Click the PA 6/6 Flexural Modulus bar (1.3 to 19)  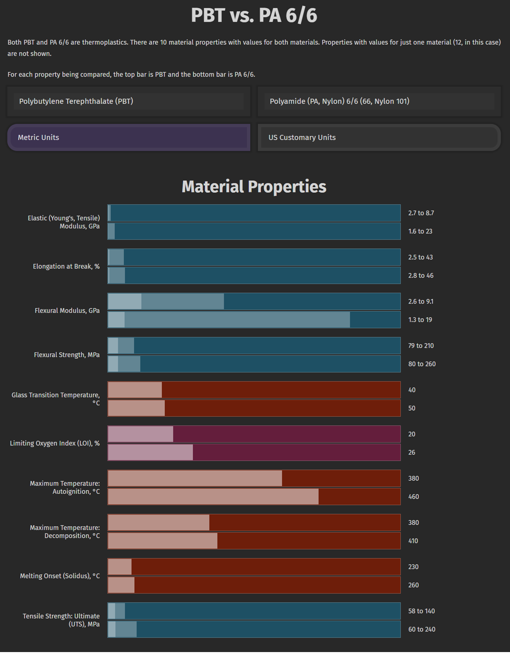point(254,320)
